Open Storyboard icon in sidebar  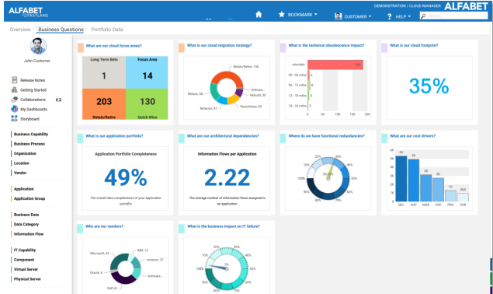coord(15,119)
